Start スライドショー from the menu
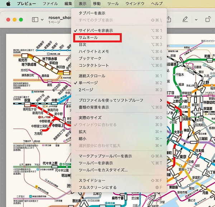Screen dimensions: 215x207 point(119,180)
